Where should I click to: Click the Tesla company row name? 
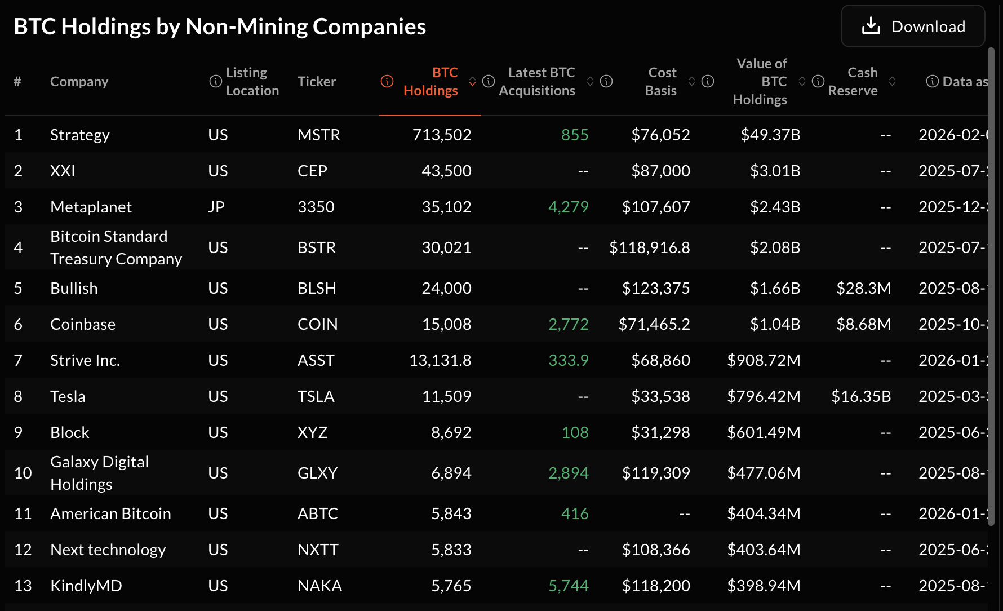(68, 396)
